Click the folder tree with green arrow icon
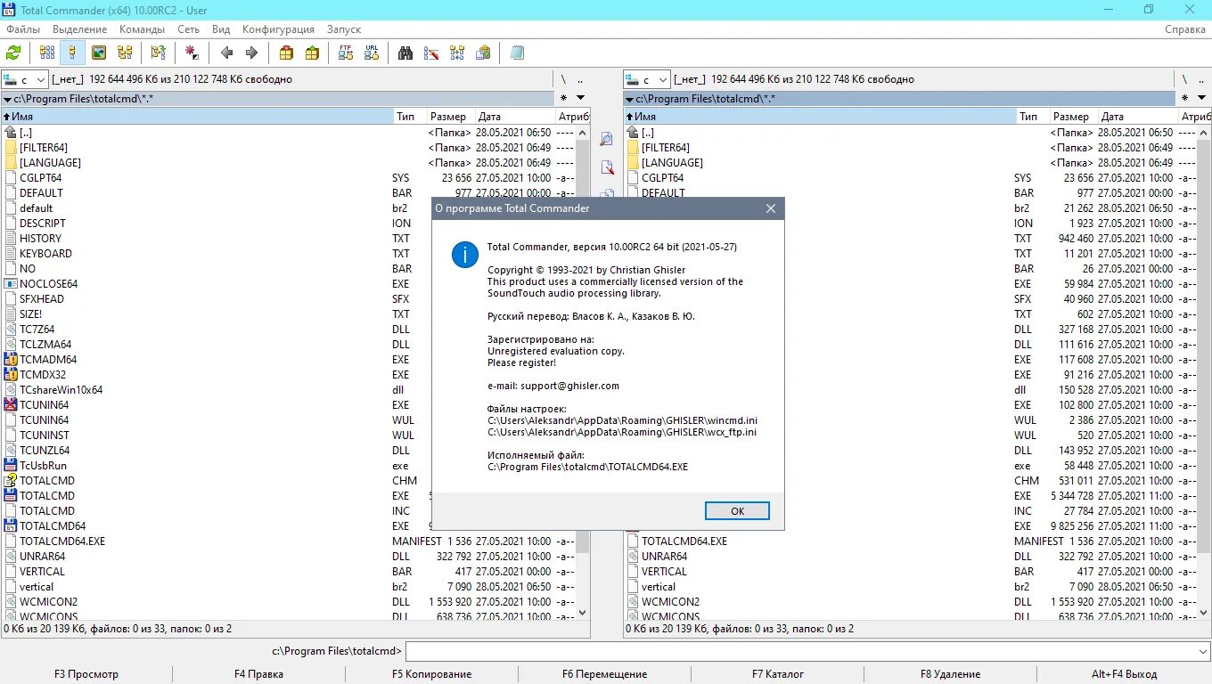 click(x=158, y=53)
